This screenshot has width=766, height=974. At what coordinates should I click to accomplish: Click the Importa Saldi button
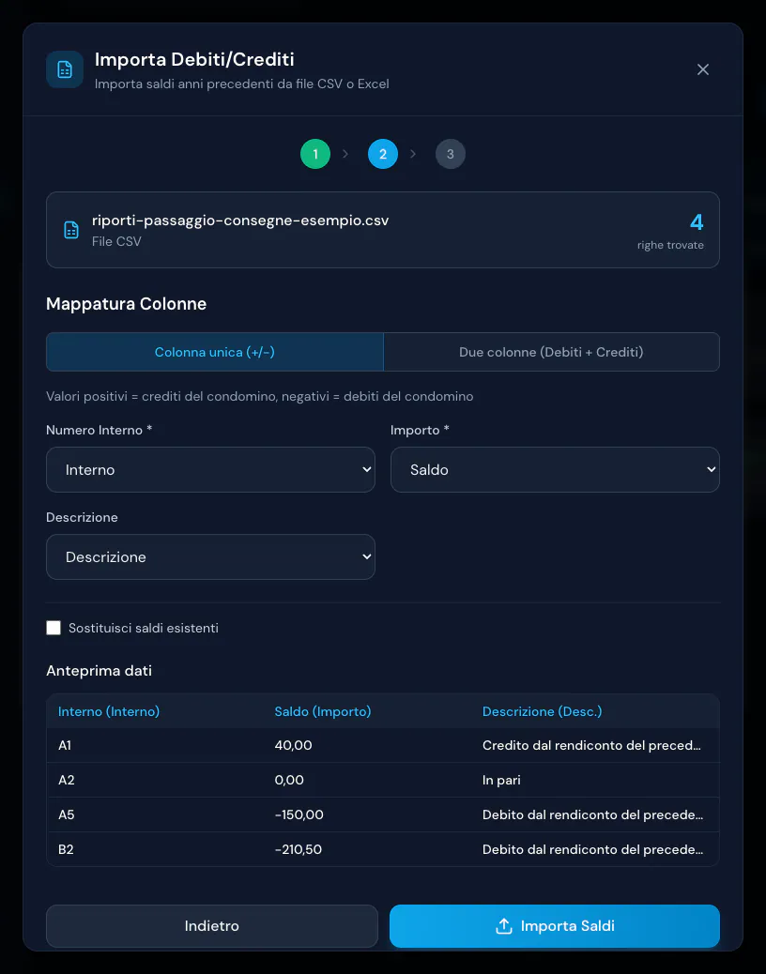555,926
